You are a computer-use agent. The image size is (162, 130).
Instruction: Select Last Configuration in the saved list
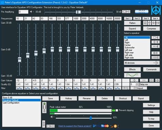click(x=22, y=103)
